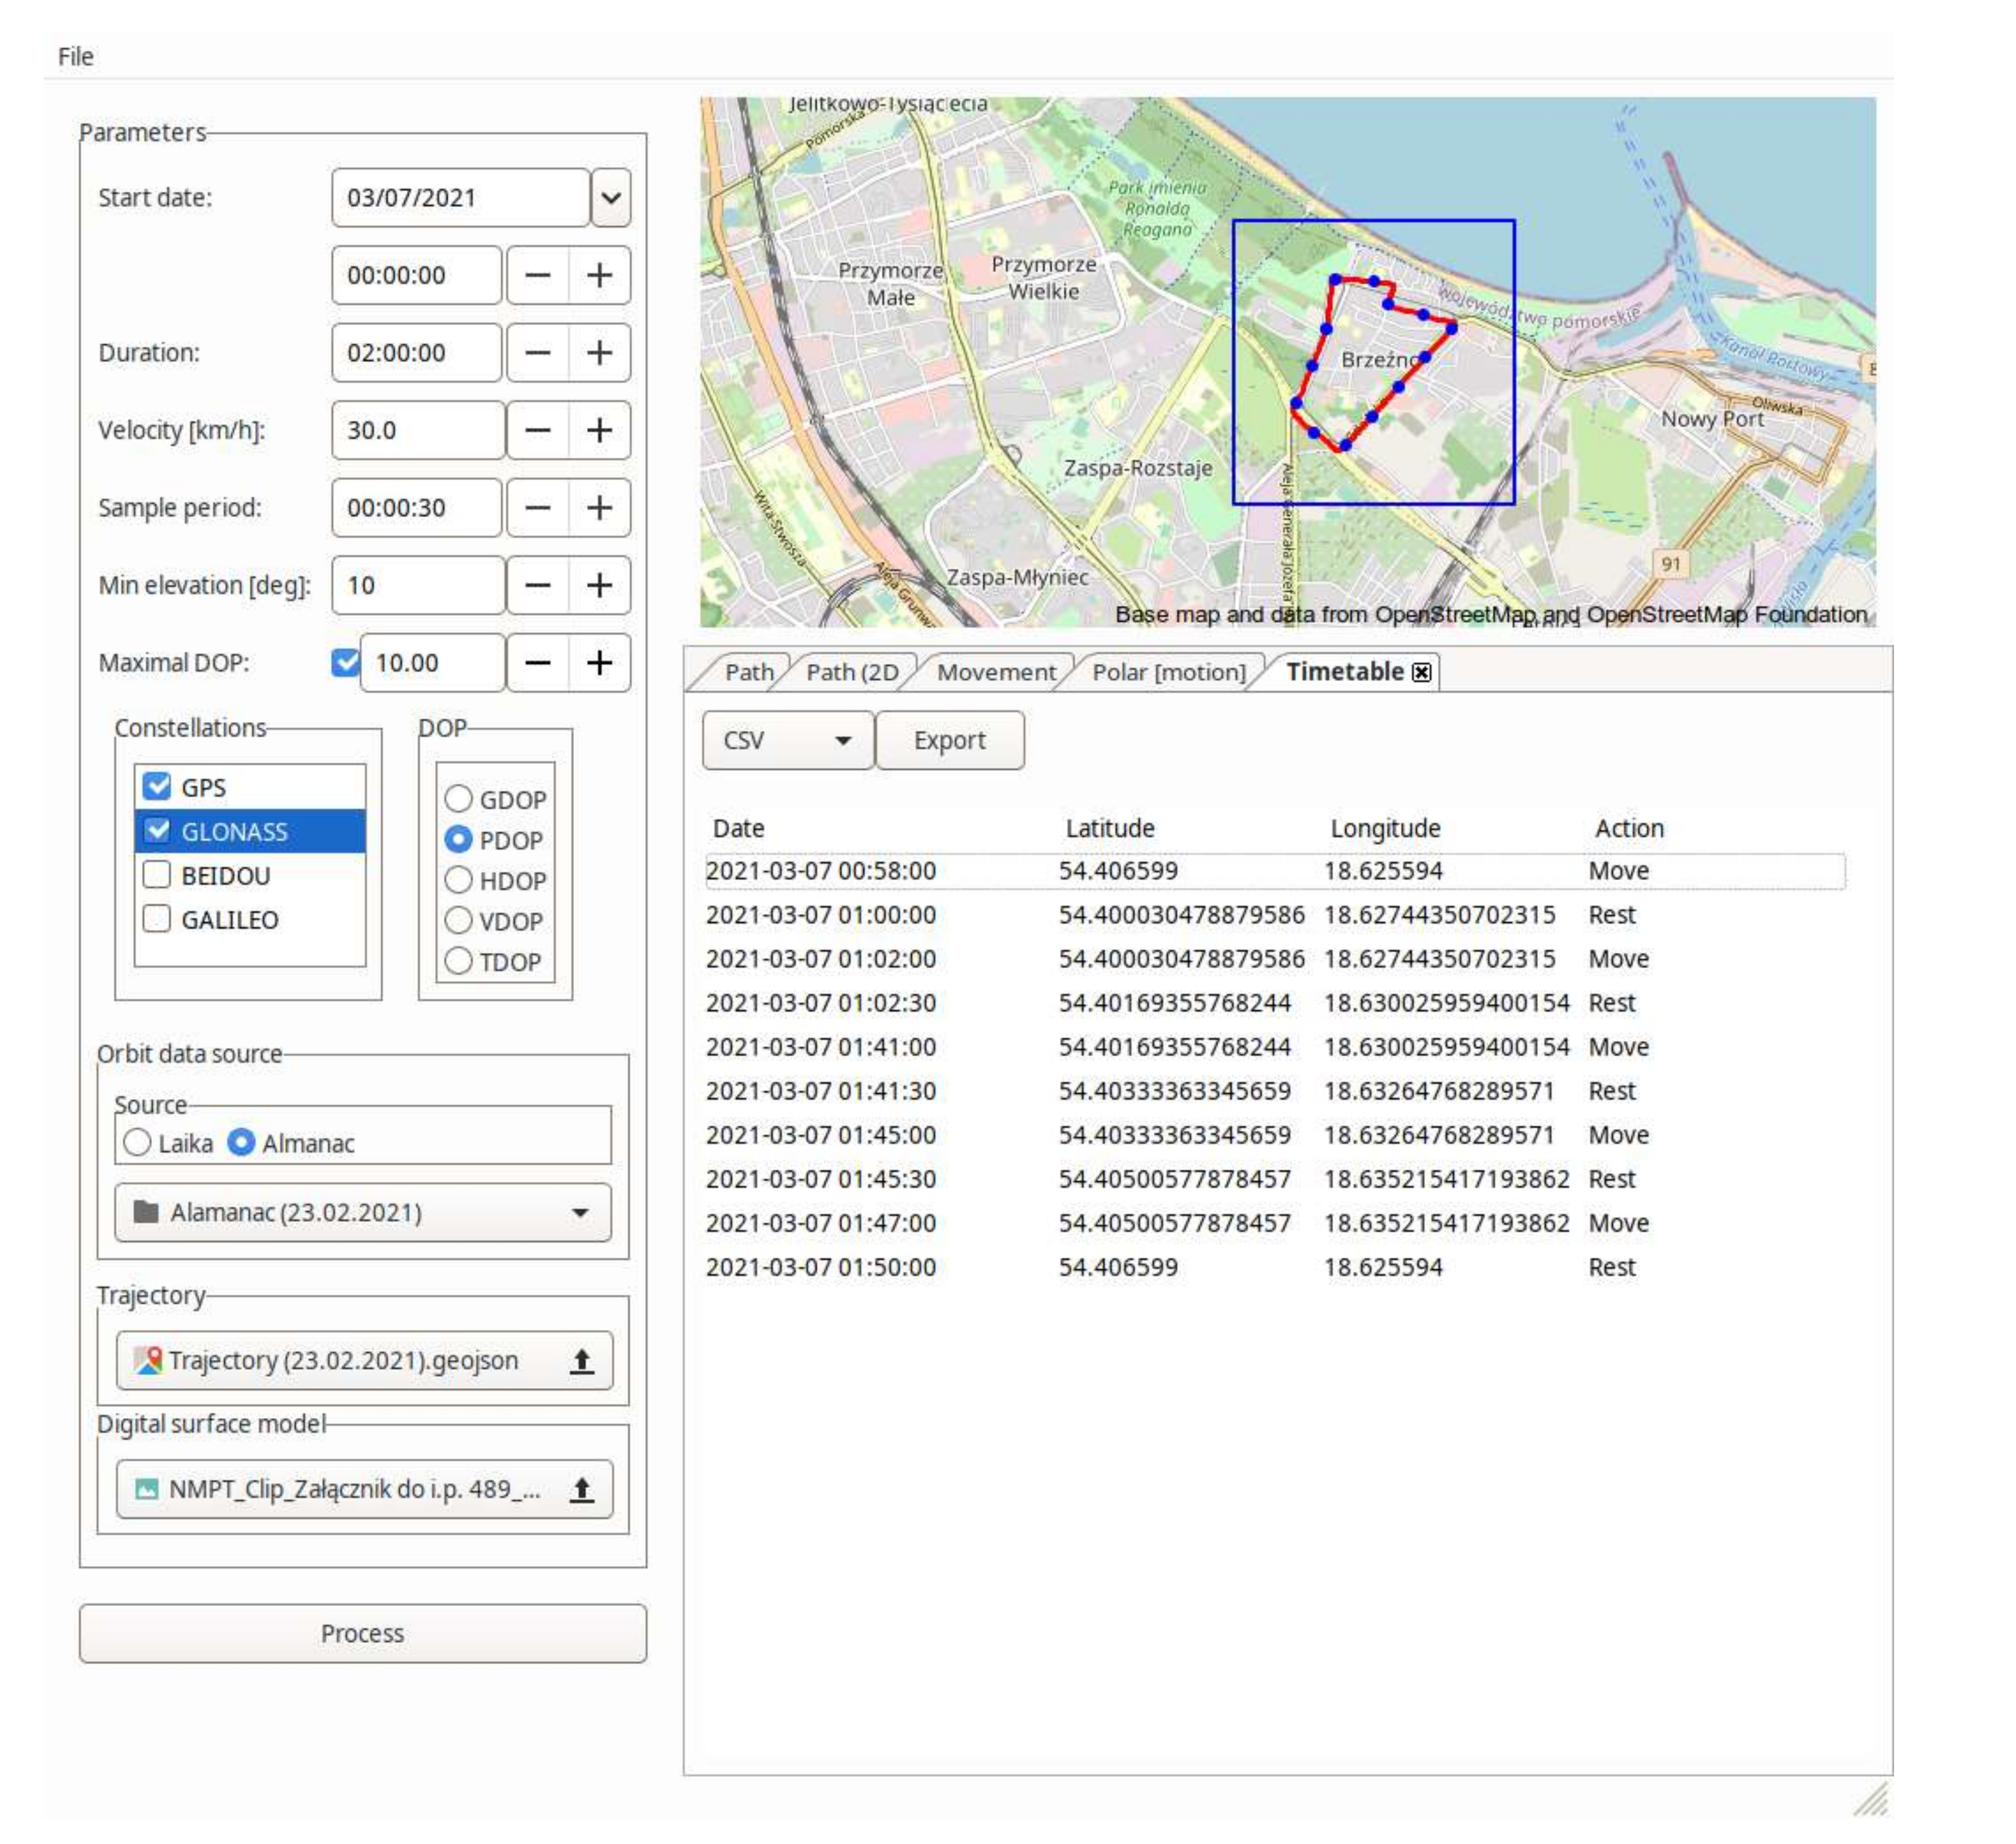Click upload icon for Trajectory geojson file
The image size is (2016, 1844).
[581, 1361]
